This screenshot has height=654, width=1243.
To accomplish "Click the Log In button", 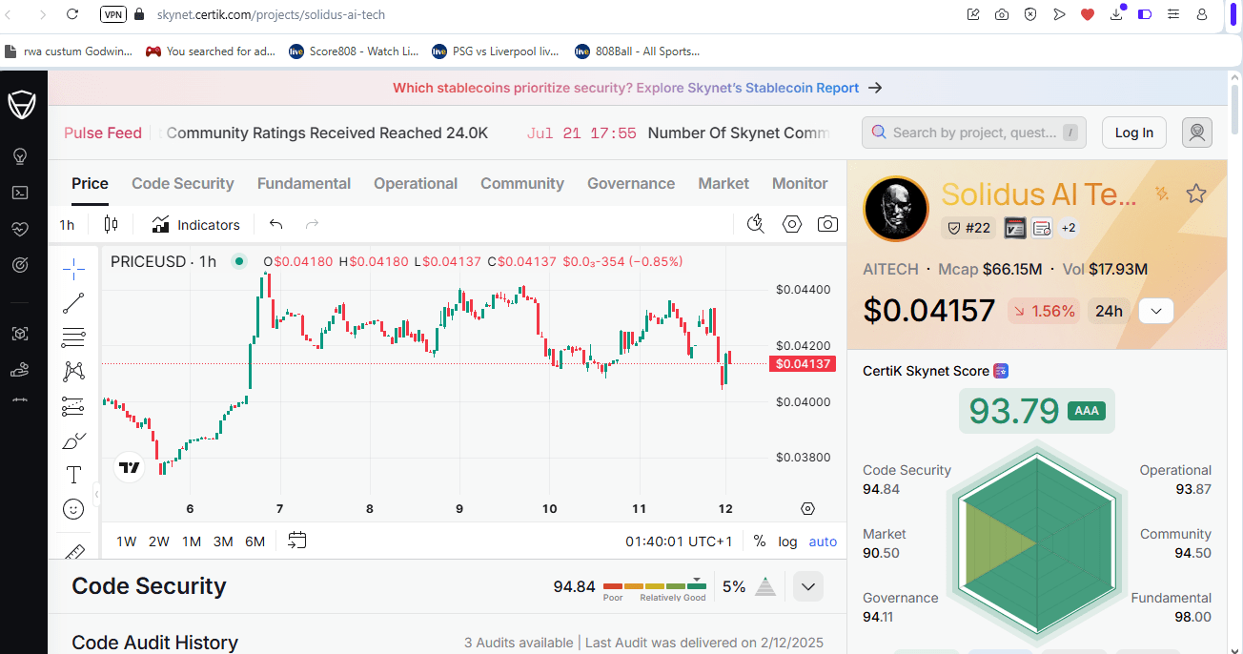I will pyautogui.click(x=1134, y=133).
